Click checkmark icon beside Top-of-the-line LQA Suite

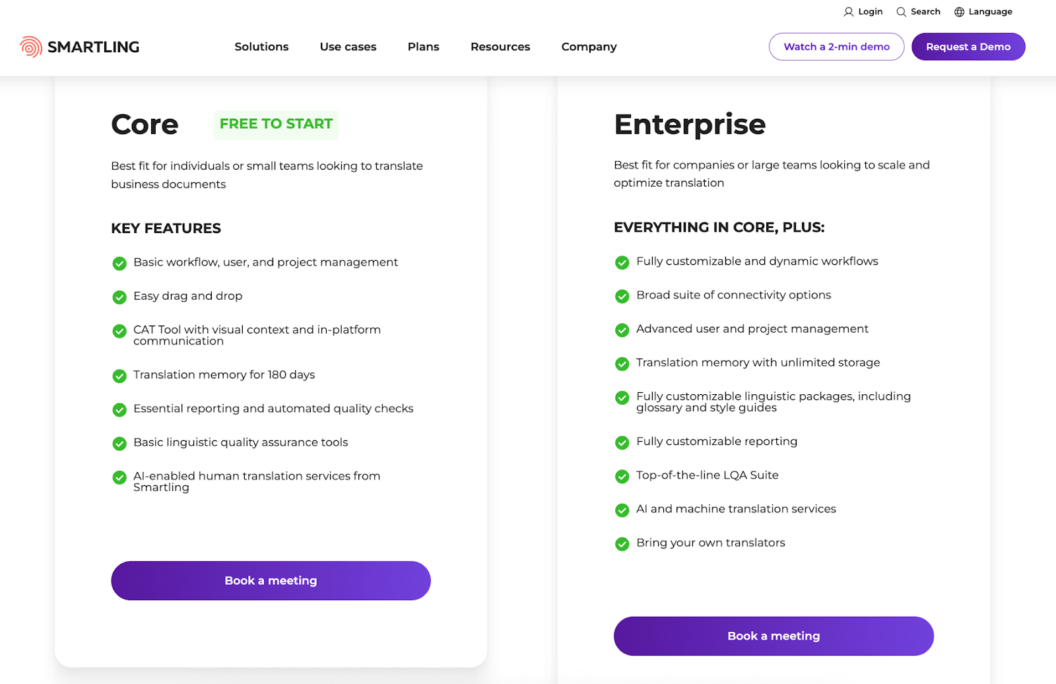pyautogui.click(x=622, y=476)
